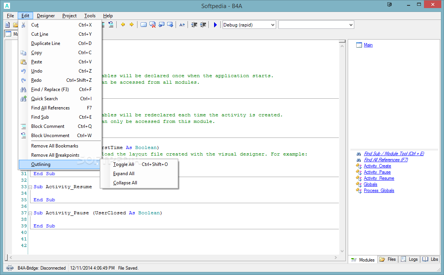Choose Remove All Breakpoints

click(60, 155)
